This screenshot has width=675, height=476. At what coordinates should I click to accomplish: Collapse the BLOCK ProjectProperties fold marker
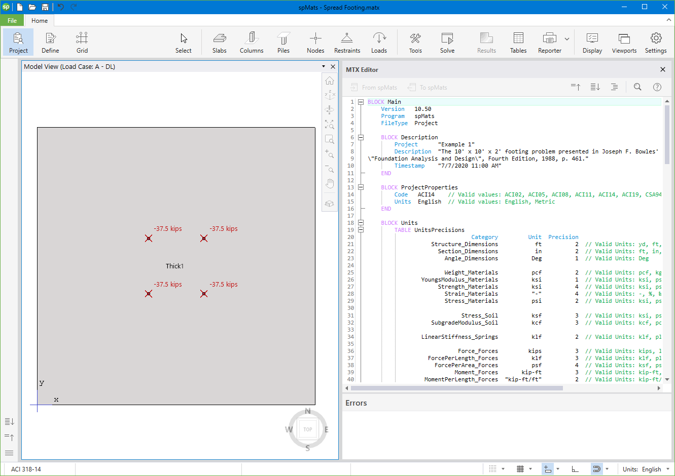(361, 187)
